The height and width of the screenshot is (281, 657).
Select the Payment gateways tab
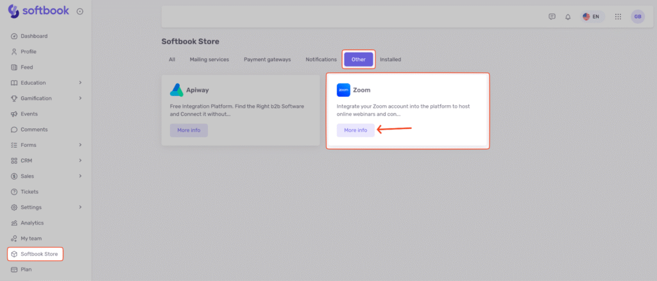pos(267,60)
